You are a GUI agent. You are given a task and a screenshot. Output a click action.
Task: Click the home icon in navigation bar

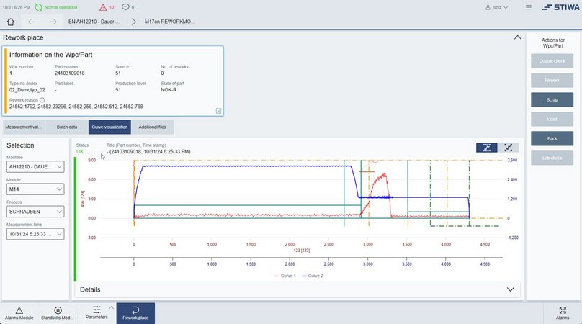12,22
